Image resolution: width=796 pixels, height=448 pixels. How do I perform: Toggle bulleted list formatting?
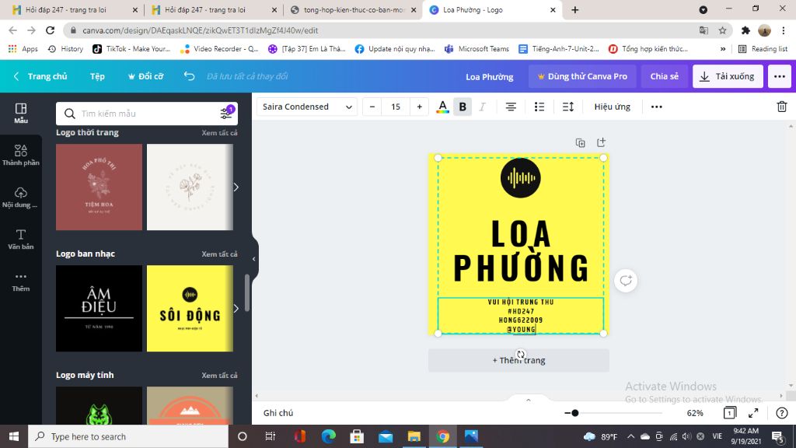[539, 107]
